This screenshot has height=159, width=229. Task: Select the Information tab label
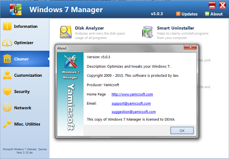pos(26,26)
